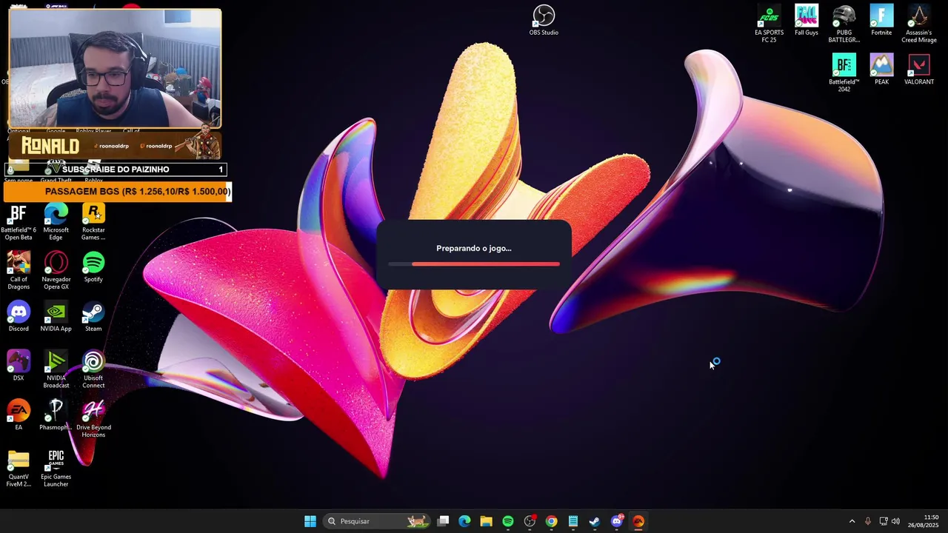Open the Fortnite desktop icon
Screen dimensions: 948x533
coord(881,20)
